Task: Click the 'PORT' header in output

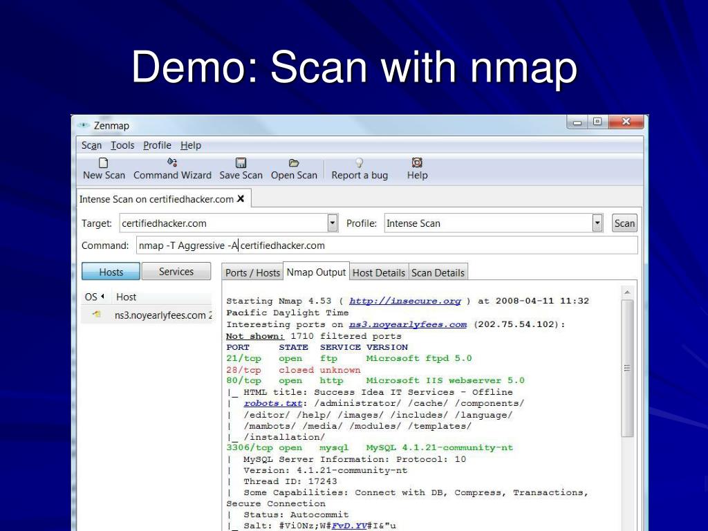Action: tap(238, 348)
